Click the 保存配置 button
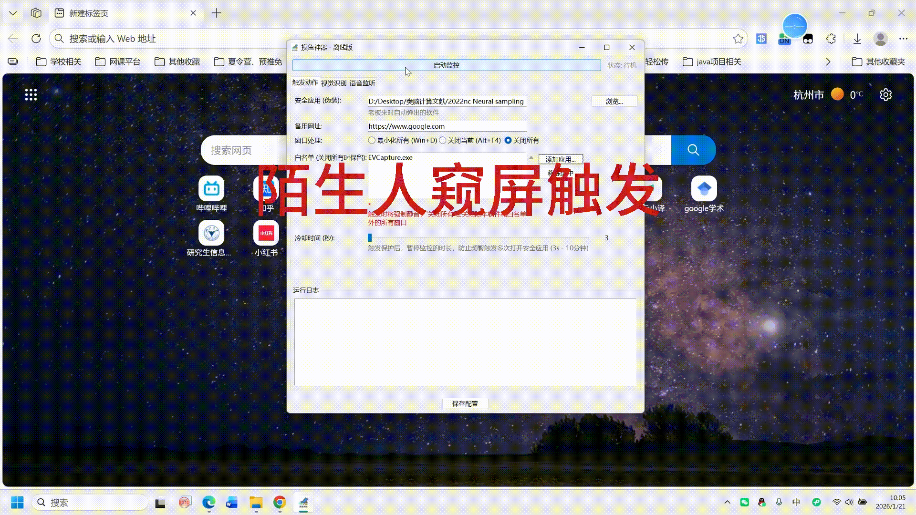This screenshot has height=515, width=916. point(465,403)
